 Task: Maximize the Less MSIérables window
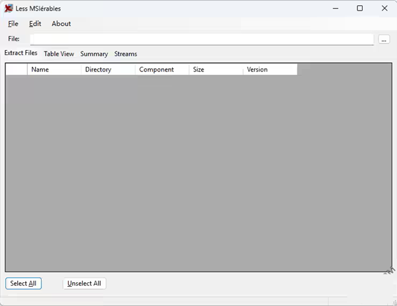pyautogui.click(x=360, y=9)
